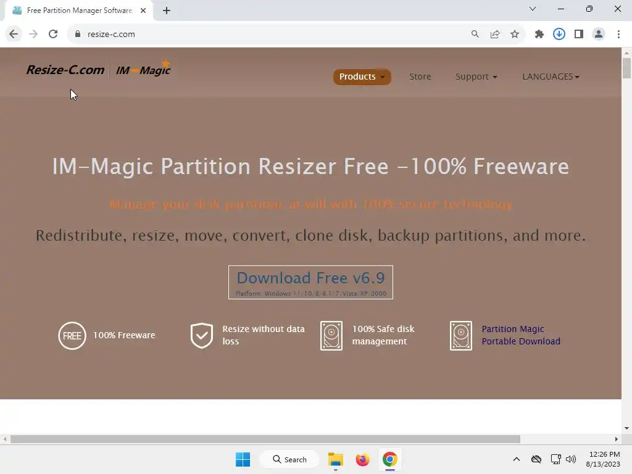
Task: Go back using the browser back arrow
Action: coord(14,35)
